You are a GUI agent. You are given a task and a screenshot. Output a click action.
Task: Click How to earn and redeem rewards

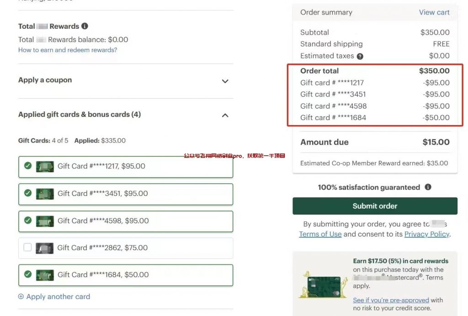point(68,50)
